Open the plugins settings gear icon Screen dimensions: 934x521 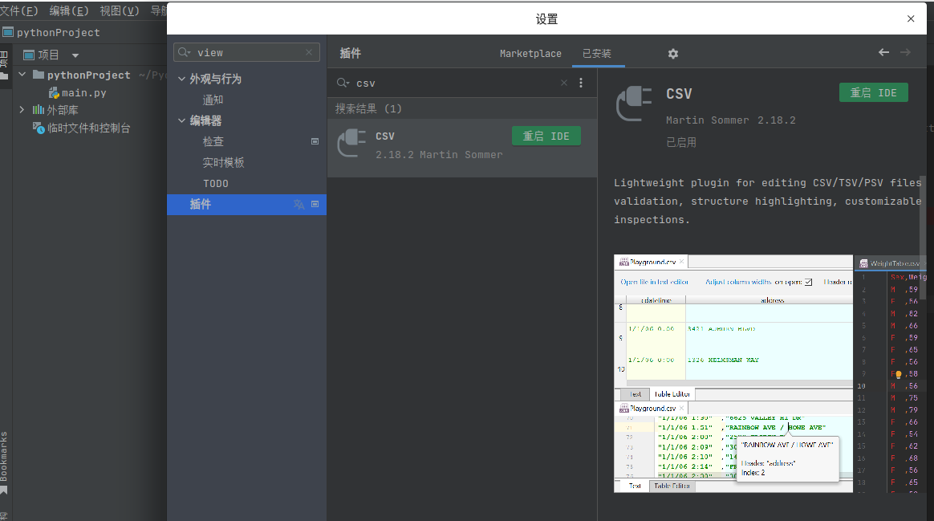point(672,53)
